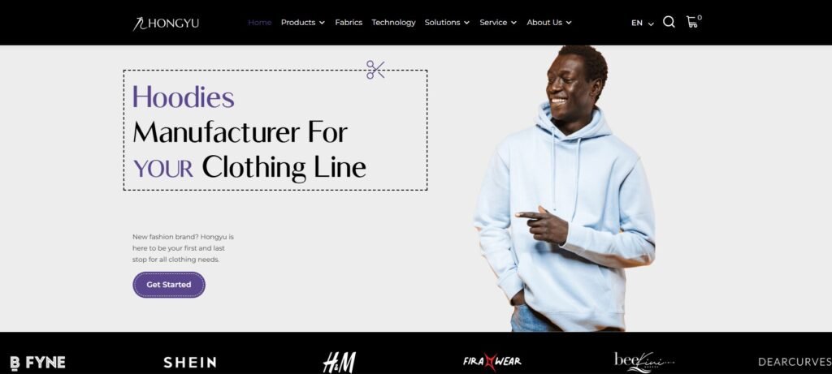This screenshot has height=374, width=832.
Task: Click the H&M brand logo
Action: [x=340, y=363]
